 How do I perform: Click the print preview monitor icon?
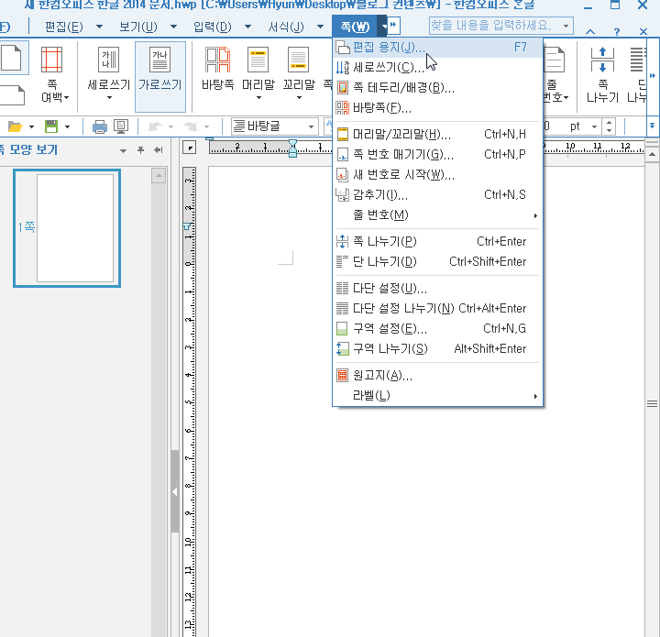(x=121, y=126)
